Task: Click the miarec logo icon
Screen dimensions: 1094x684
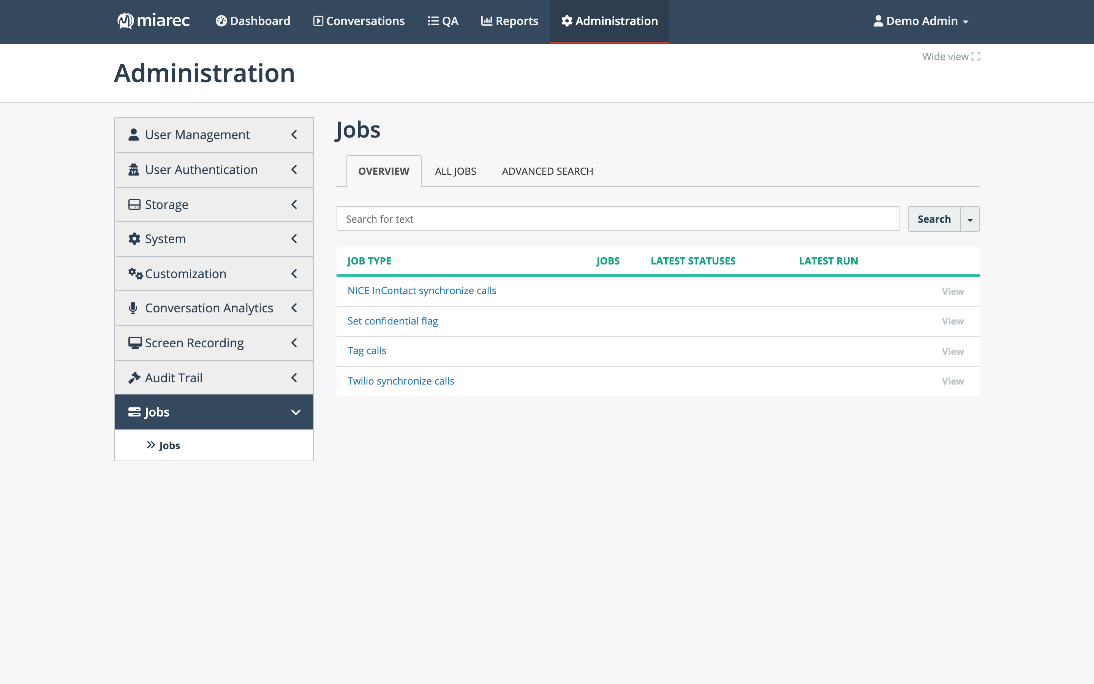Action: [x=125, y=21]
